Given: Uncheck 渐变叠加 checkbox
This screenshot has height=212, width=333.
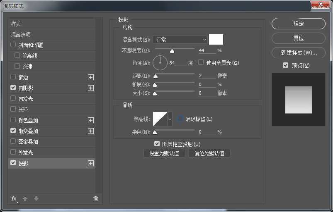Looking at the screenshot, I should click(13, 131).
